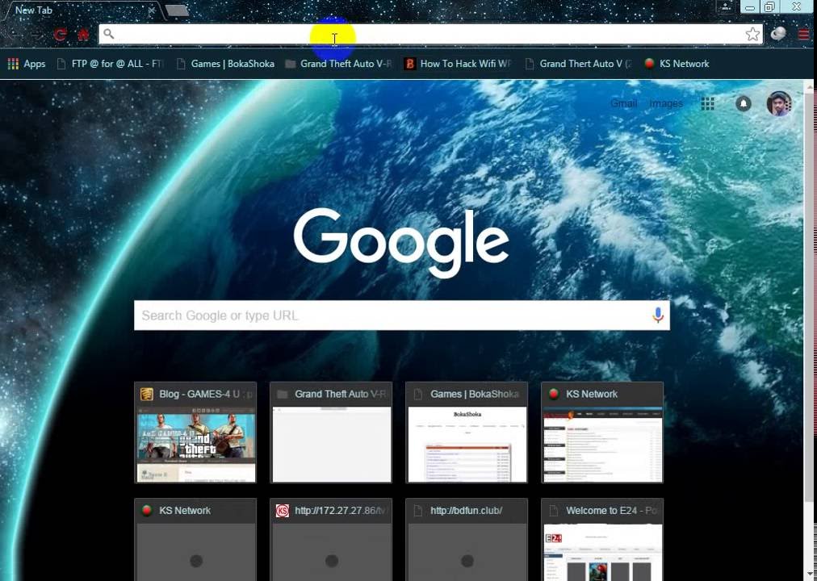817x581 pixels.
Task: Open the top-row KS Network tile
Action: pos(602,433)
